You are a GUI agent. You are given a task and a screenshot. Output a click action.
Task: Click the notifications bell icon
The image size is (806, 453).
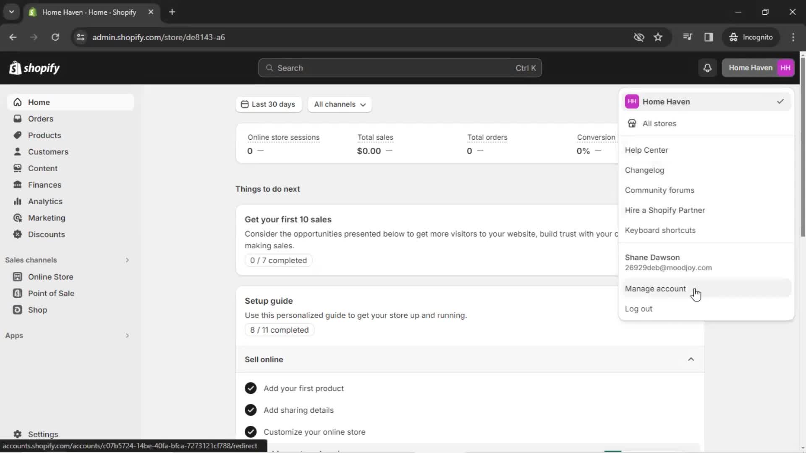click(x=707, y=68)
